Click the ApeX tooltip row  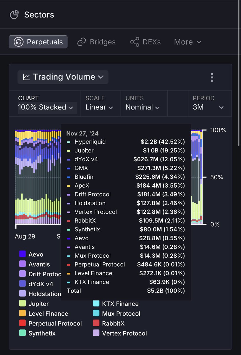click(x=126, y=185)
